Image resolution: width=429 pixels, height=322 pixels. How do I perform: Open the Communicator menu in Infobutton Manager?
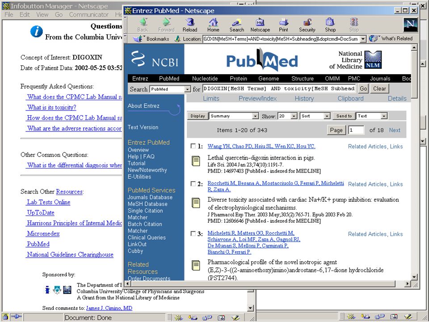click(x=88, y=14)
